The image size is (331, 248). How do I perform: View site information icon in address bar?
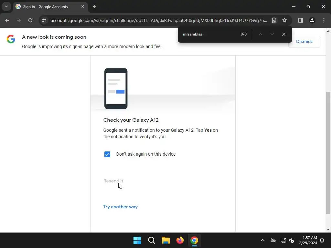pyautogui.click(x=44, y=20)
